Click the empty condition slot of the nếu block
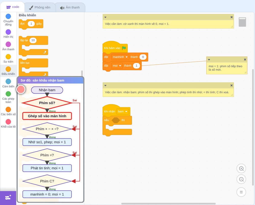The height and width of the screenshot is (205, 255). [x=116, y=120]
